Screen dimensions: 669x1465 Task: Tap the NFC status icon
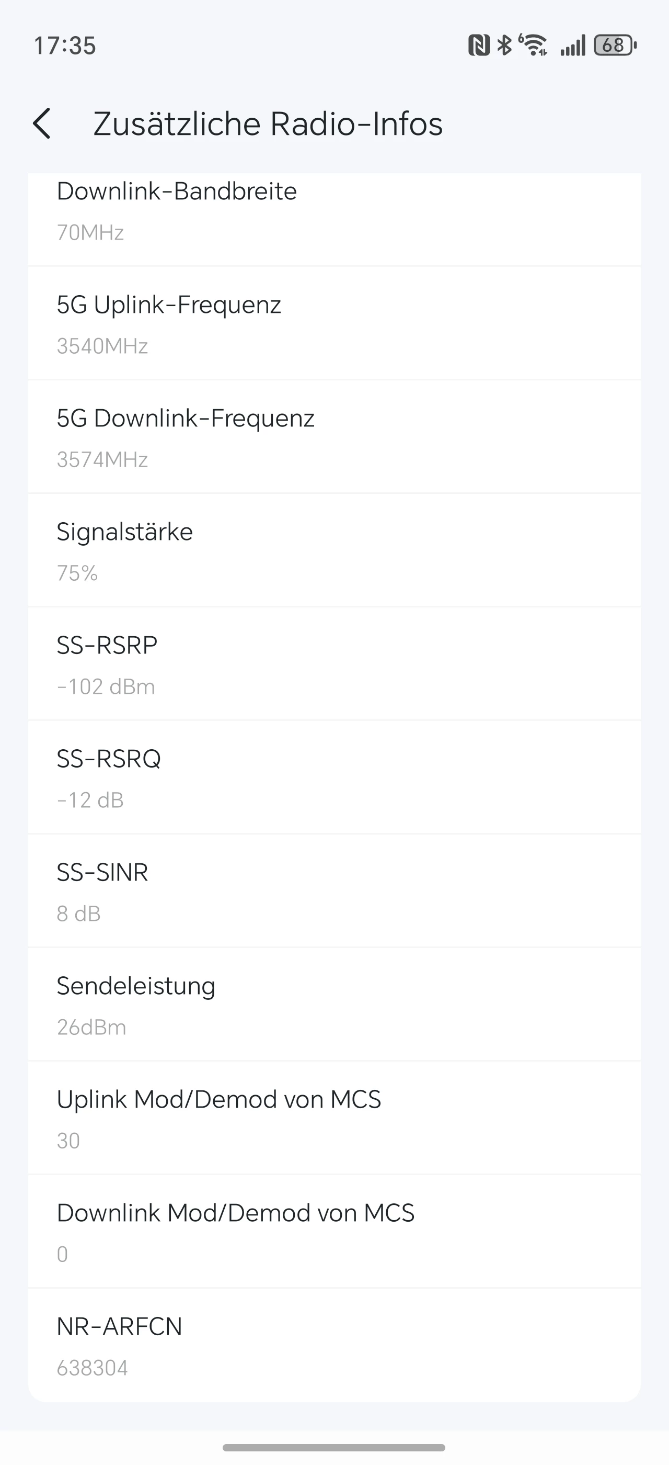[479, 45]
